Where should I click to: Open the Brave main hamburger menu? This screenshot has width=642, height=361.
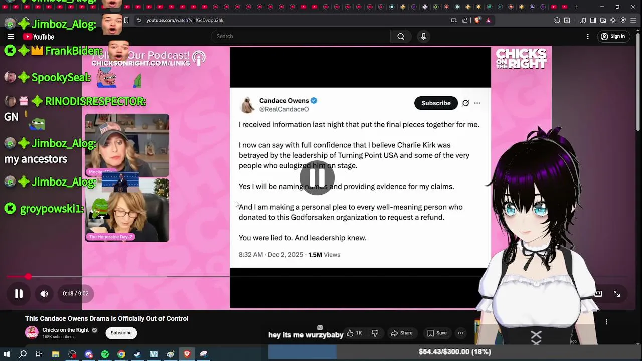(x=634, y=20)
